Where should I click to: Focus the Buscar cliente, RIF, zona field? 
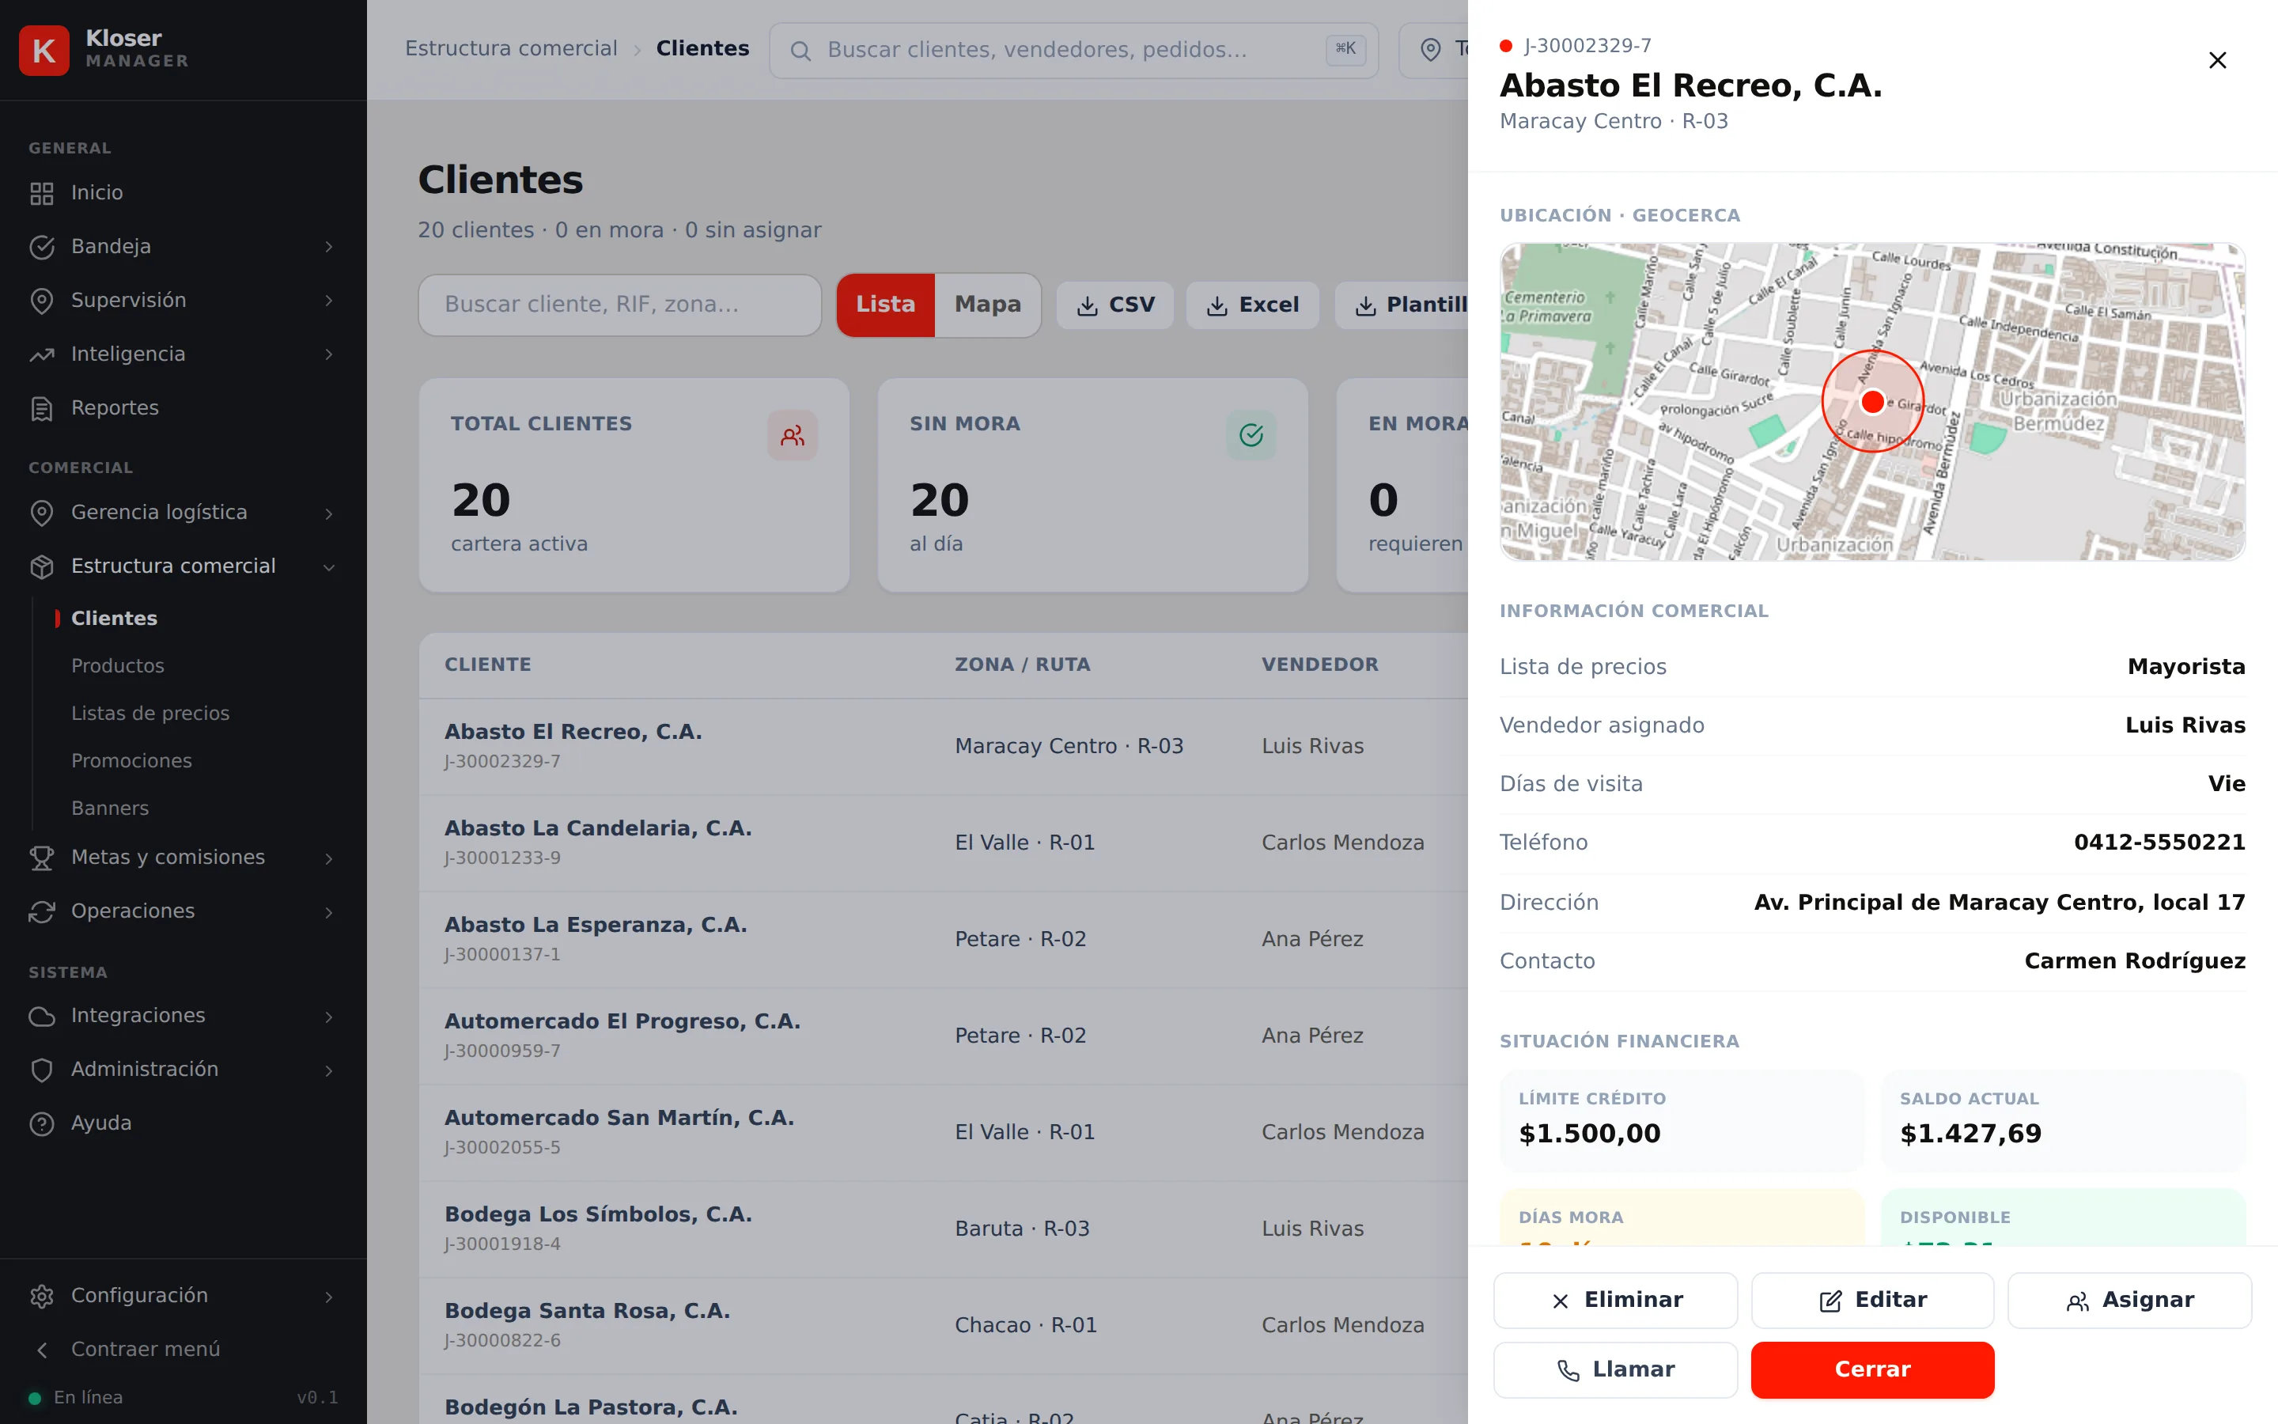coord(619,305)
